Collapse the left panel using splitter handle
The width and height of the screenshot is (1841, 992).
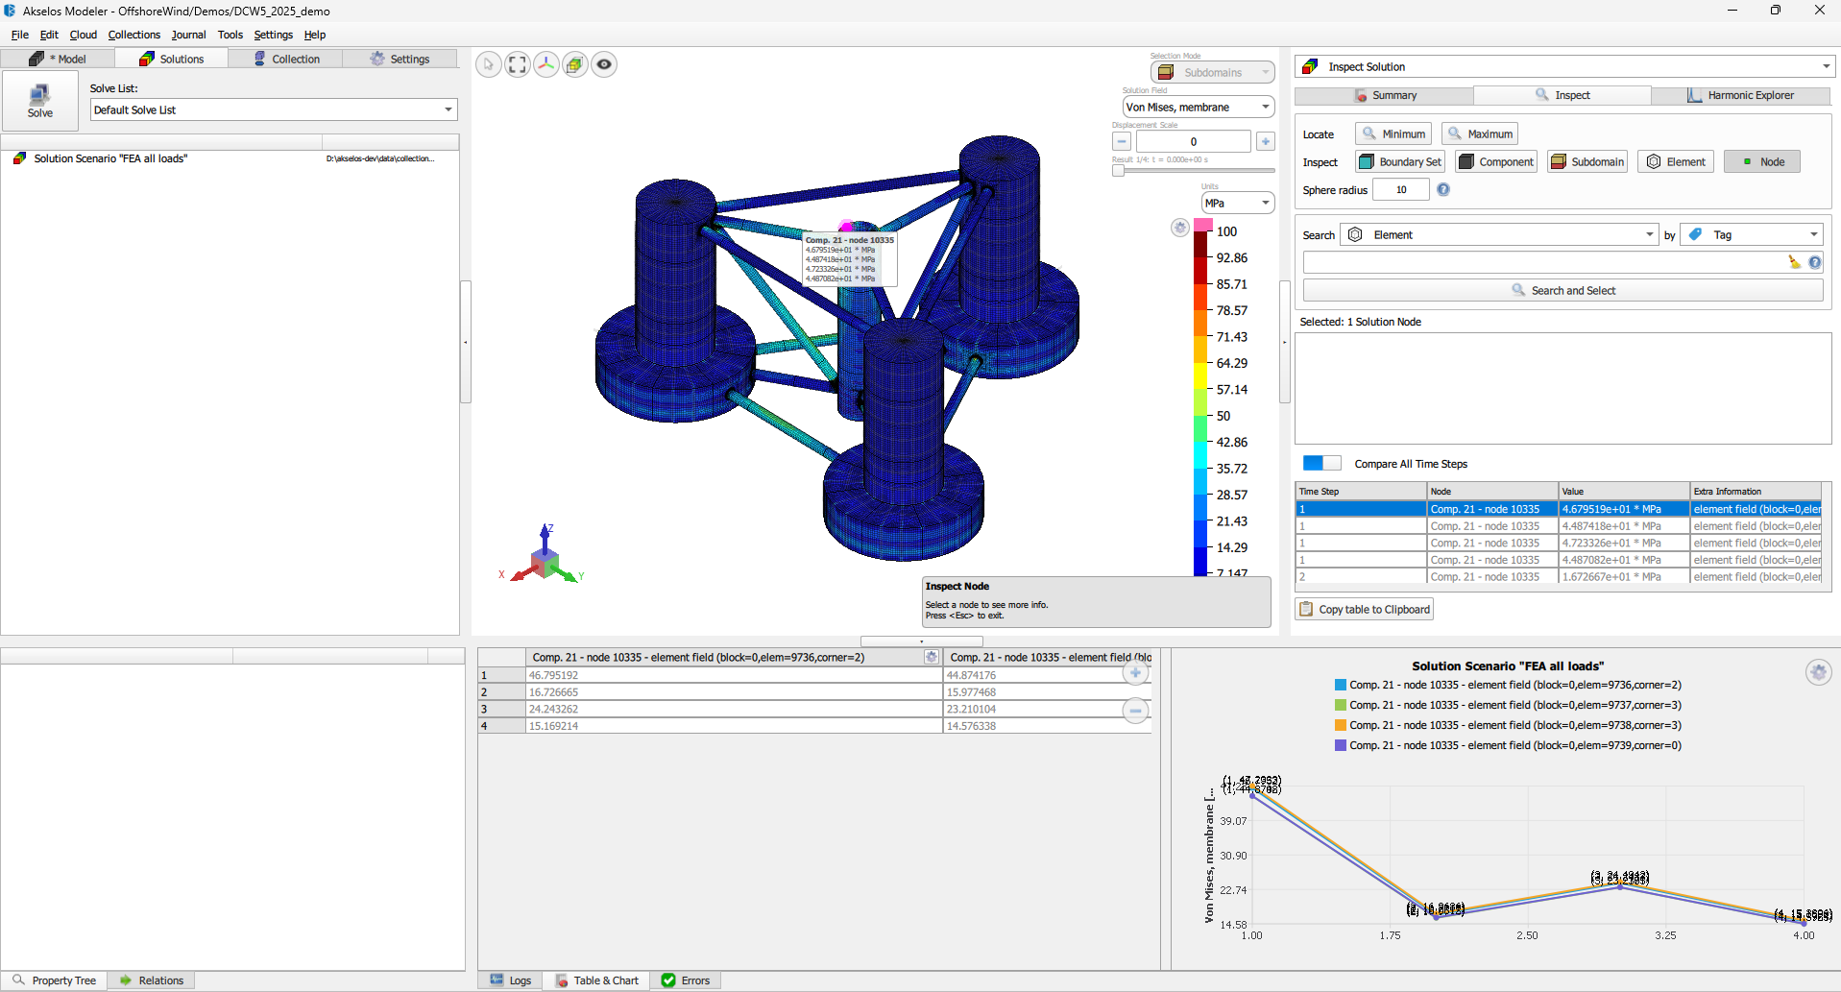click(x=466, y=342)
